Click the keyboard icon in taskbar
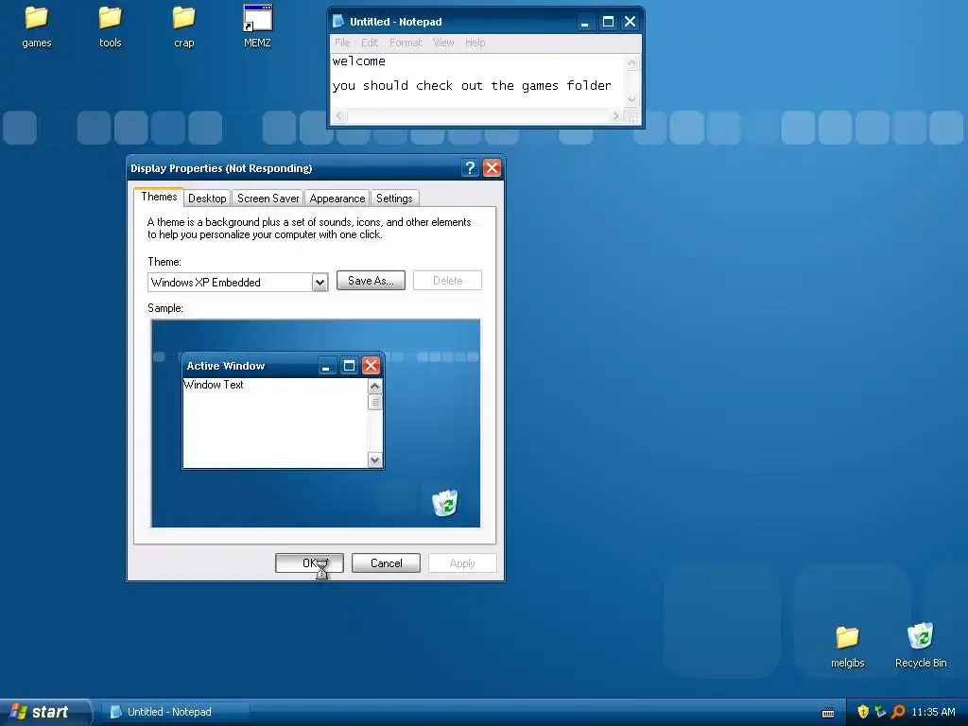This screenshot has height=726, width=968. (828, 713)
